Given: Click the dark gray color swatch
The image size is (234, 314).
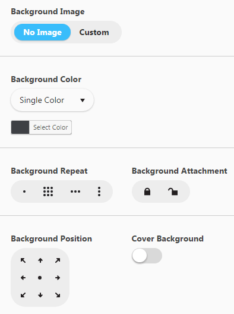Looking at the screenshot, I should pos(20,127).
